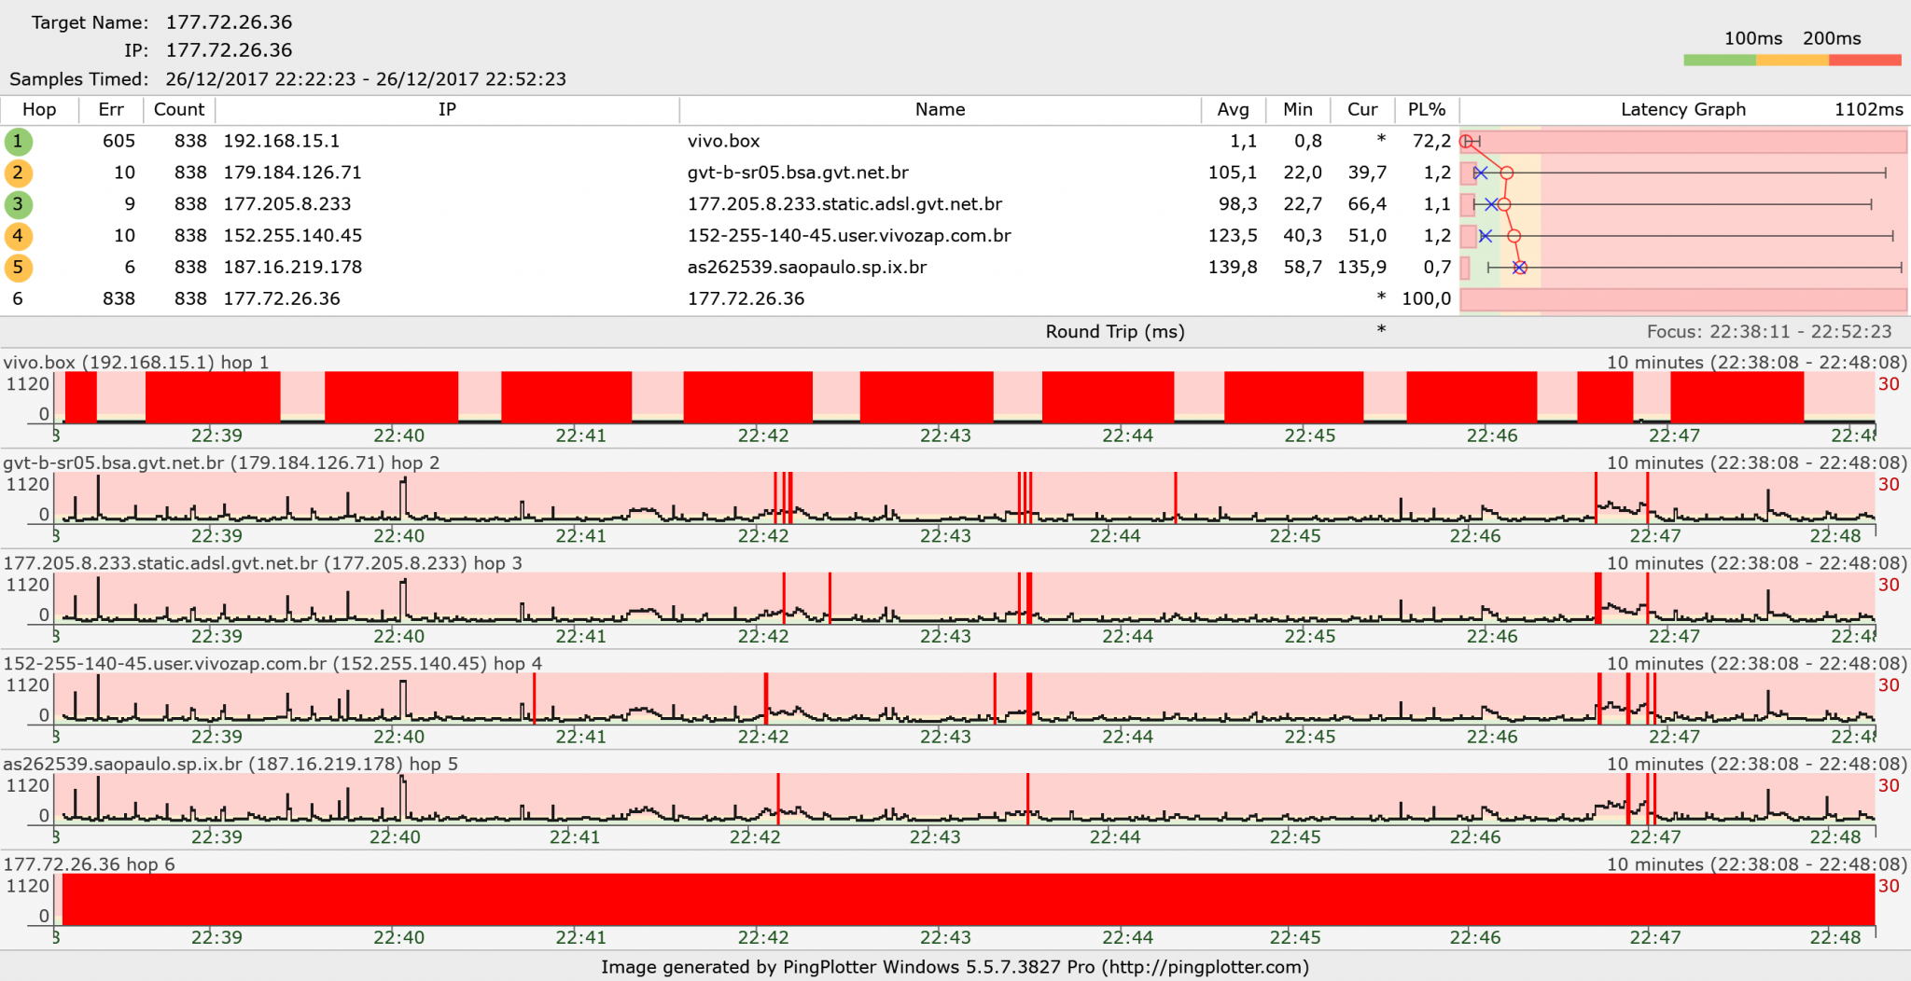Image resolution: width=1911 pixels, height=981 pixels.
Task: Click the green hop 3 circle icon
Action: point(18,205)
